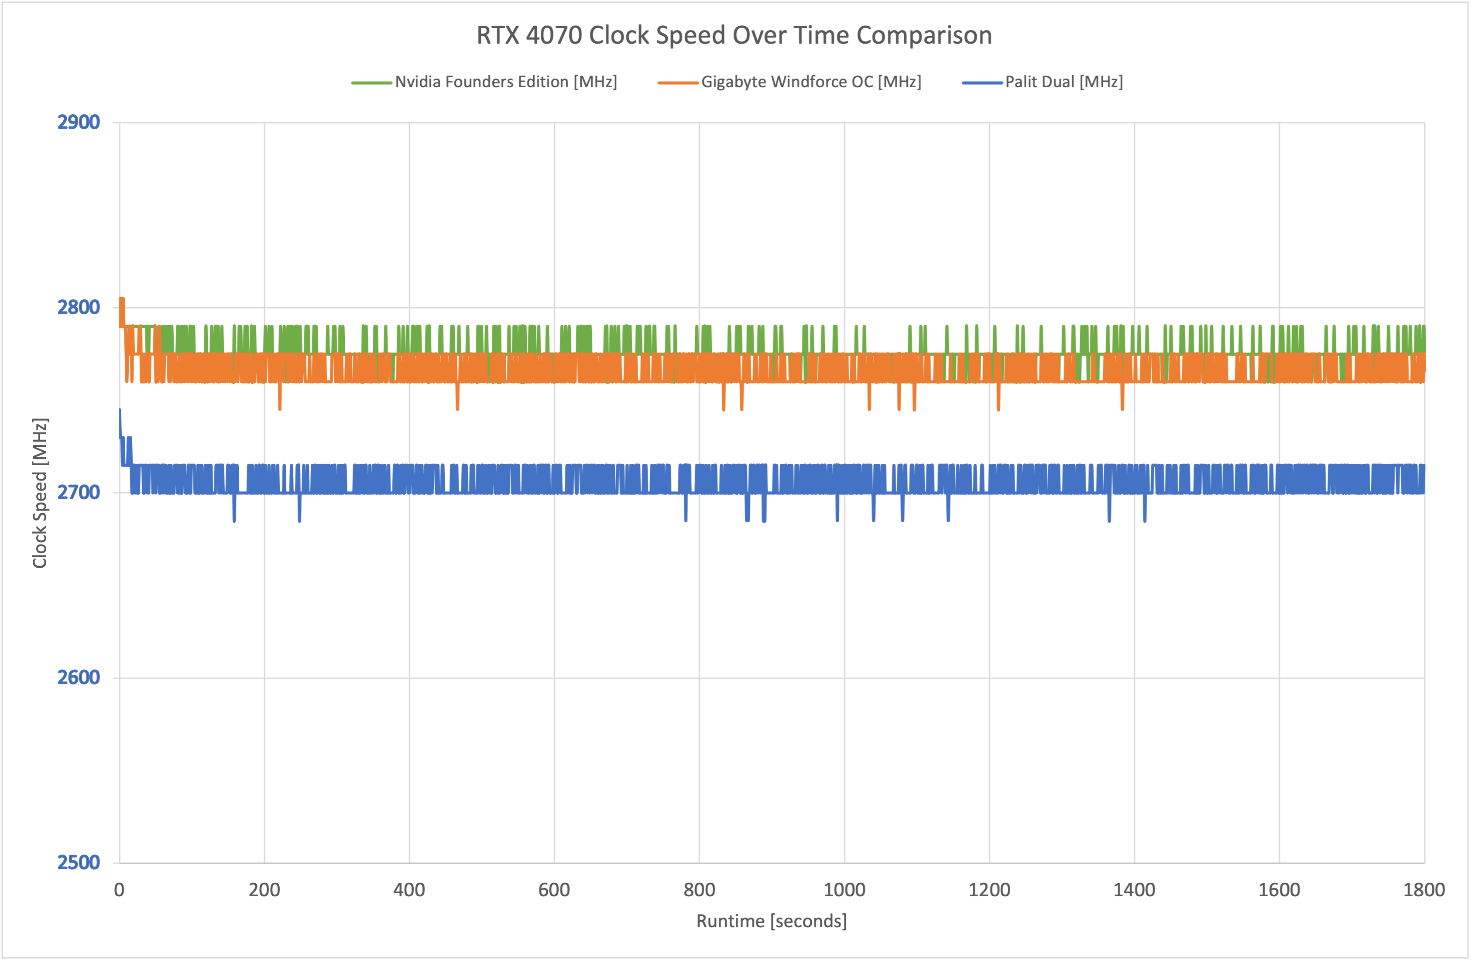This screenshot has height=960, width=1472.
Task: Select the Nvidia Founders Edition legend label
Action: click(x=506, y=82)
